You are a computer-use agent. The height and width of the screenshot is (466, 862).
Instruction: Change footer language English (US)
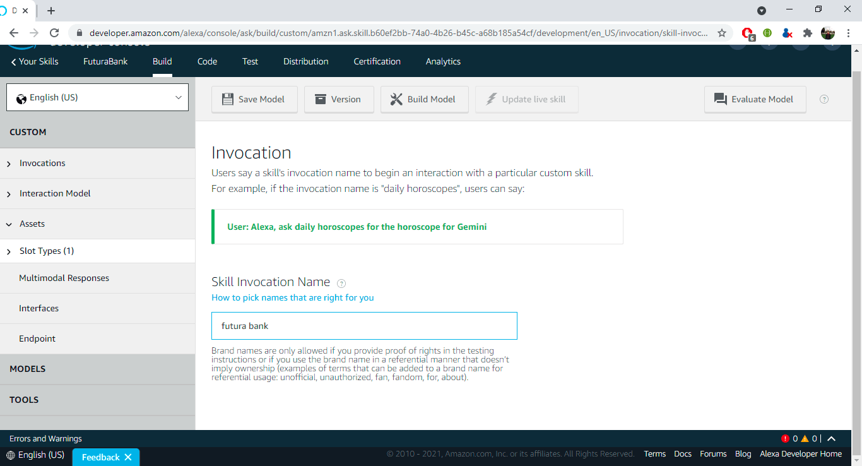coord(36,455)
